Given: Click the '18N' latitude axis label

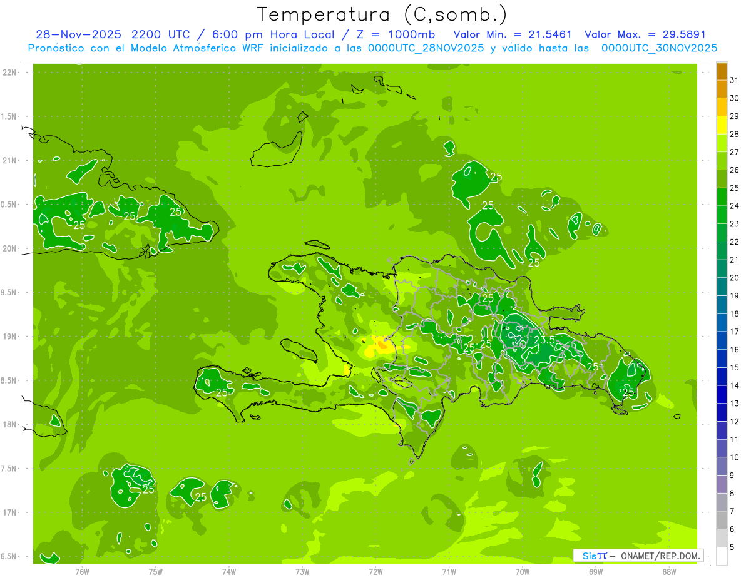Looking at the screenshot, I should (x=10, y=425).
